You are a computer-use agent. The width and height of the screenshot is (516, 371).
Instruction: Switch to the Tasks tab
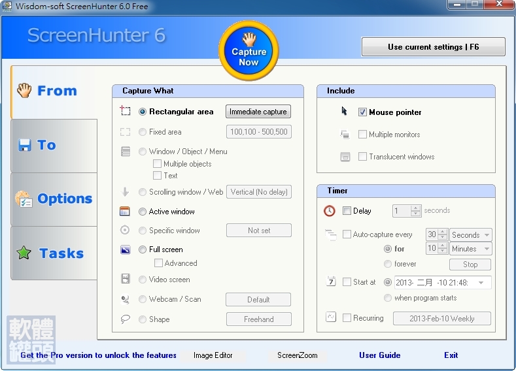pos(54,253)
